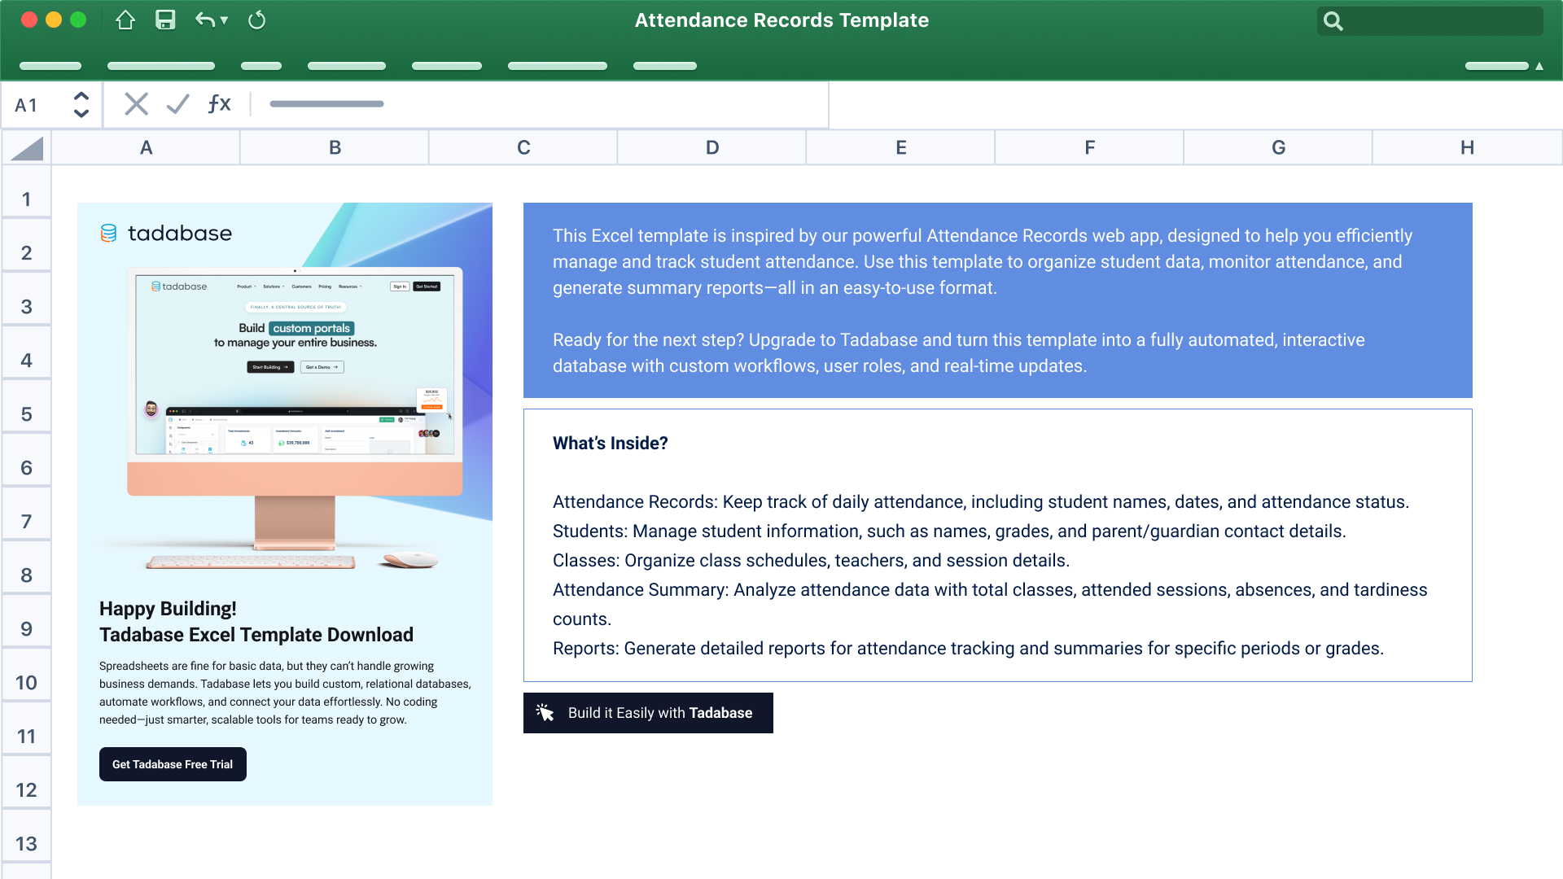Click the 'Attendance Records Template' window title

pyautogui.click(x=781, y=20)
